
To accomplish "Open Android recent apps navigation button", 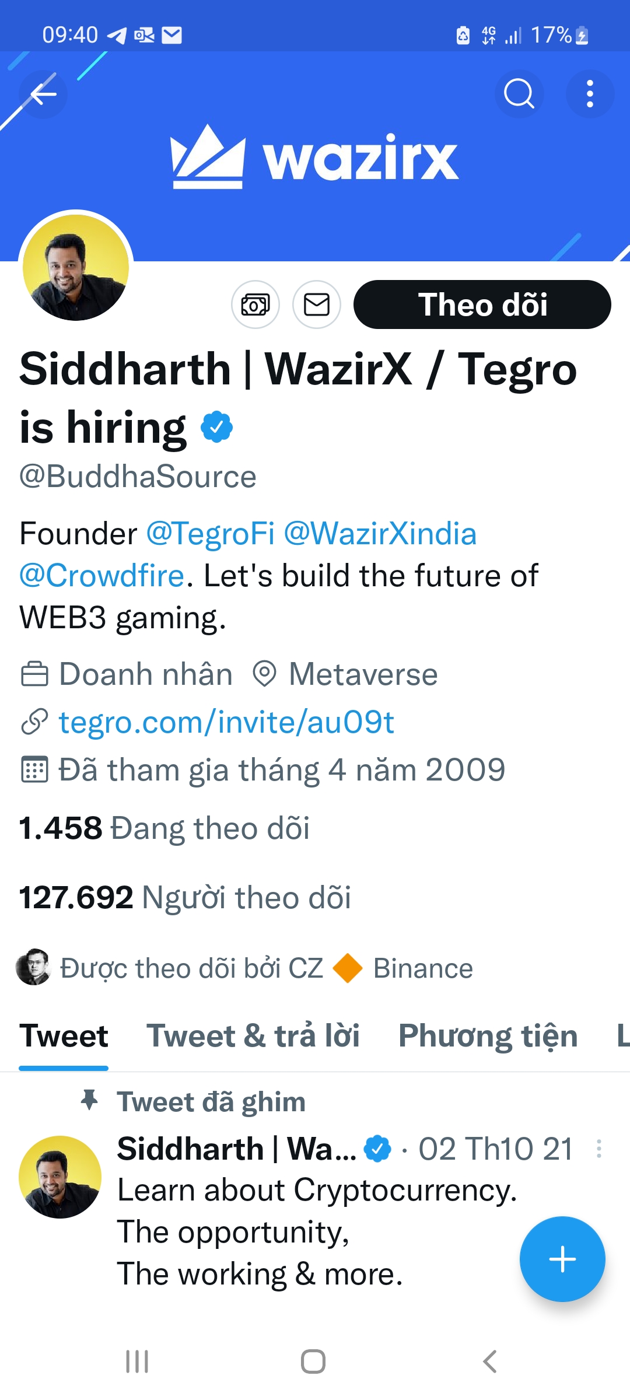I will point(137,1361).
